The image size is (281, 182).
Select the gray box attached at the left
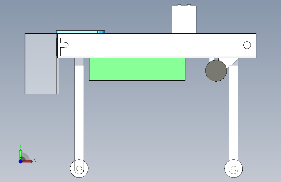(x=42, y=64)
